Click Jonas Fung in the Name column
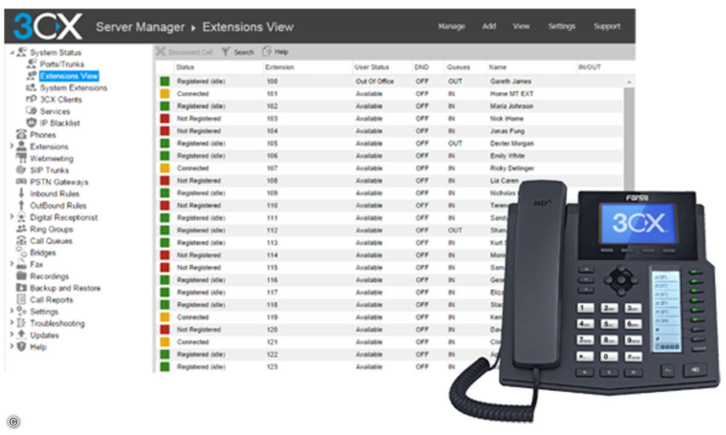 click(507, 131)
